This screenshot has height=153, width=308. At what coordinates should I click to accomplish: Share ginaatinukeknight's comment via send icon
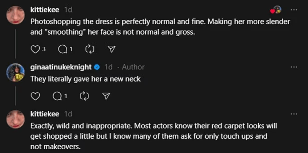tap(106, 96)
